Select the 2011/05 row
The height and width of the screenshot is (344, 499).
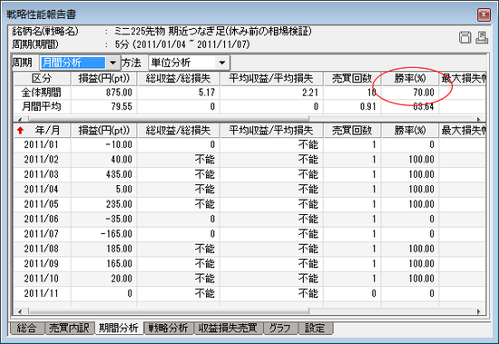click(x=249, y=204)
